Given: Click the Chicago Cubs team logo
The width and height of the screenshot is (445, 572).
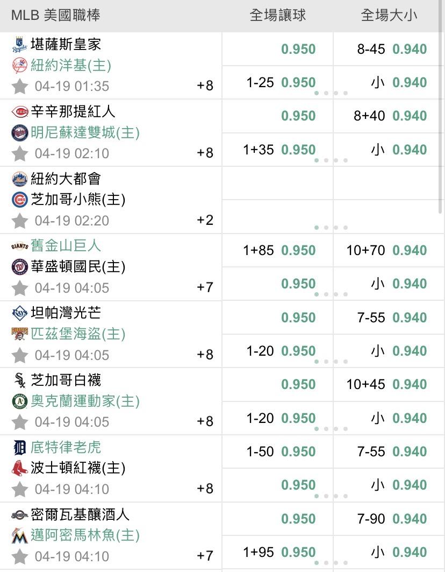Looking at the screenshot, I should [19, 200].
